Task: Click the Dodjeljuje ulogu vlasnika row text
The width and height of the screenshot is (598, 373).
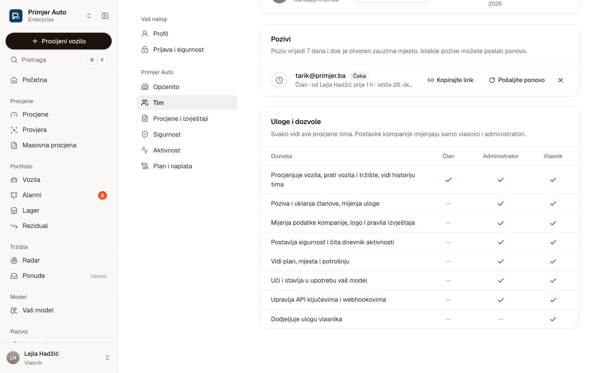Action: click(x=306, y=319)
